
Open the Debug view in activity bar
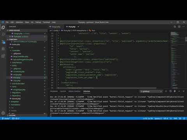[x=3, y=49]
